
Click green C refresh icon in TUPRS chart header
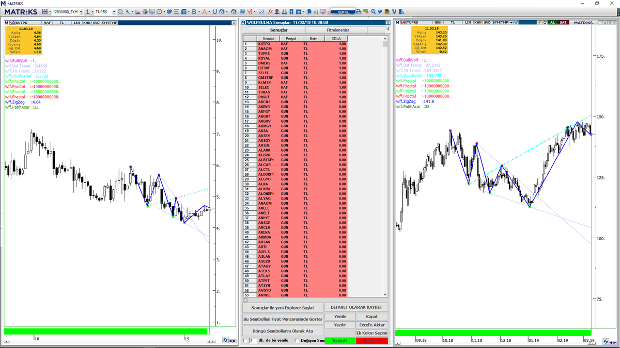545,23
